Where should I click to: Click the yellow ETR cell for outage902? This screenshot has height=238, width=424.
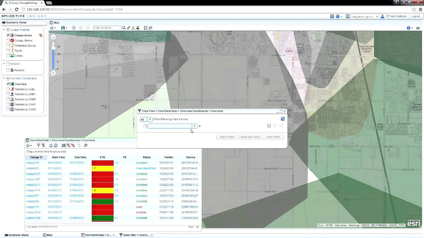[102, 168]
